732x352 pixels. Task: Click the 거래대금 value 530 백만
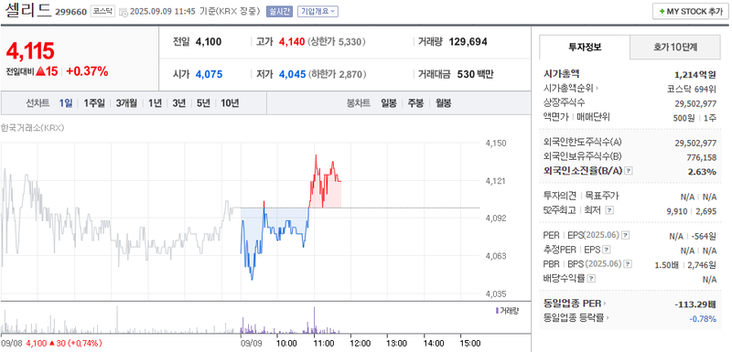pos(475,74)
